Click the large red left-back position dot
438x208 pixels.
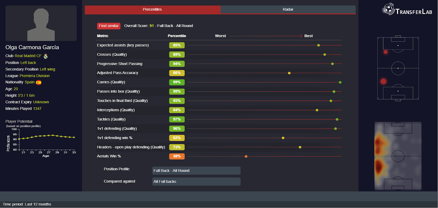383,81
